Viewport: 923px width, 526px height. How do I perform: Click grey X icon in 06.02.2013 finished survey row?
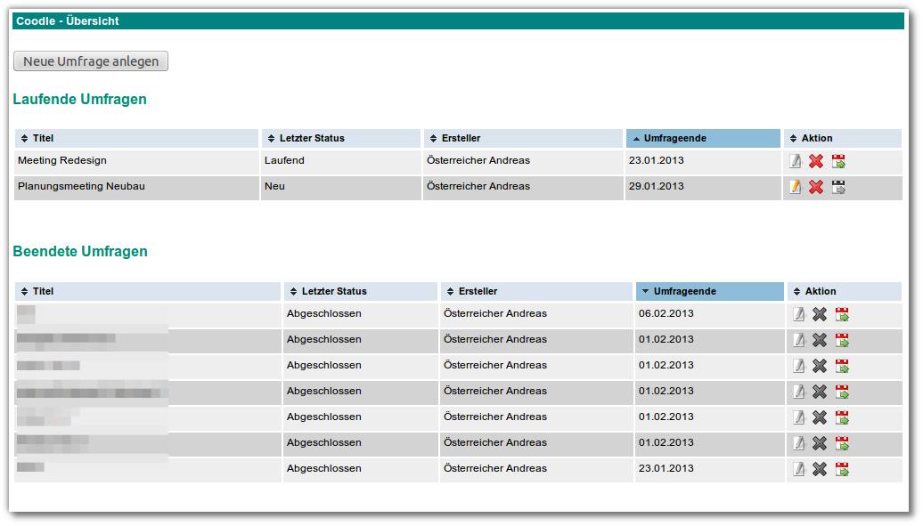(820, 314)
